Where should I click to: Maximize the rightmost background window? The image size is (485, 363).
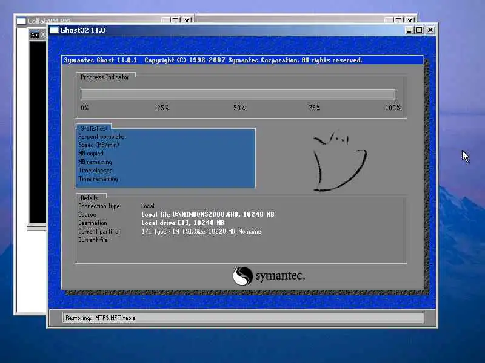[398, 21]
